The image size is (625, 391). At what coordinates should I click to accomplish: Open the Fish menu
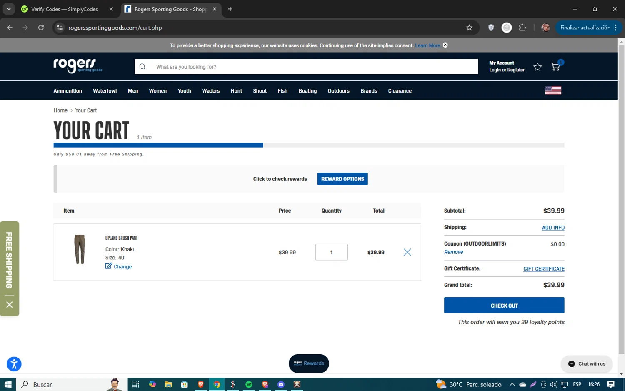(x=282, y=91)
